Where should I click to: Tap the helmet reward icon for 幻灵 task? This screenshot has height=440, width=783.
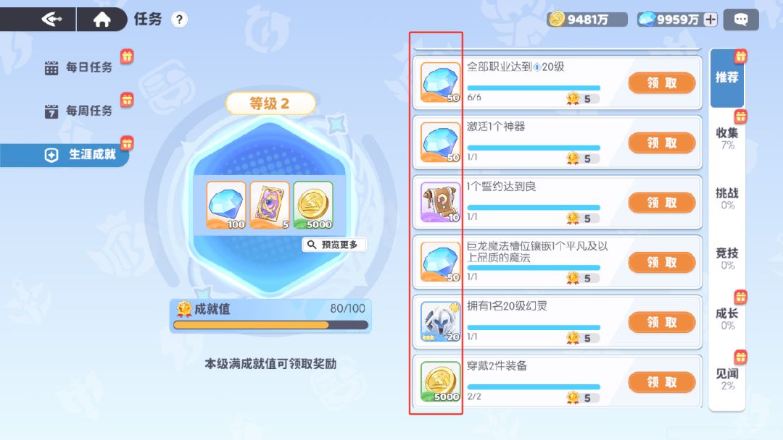coord(440,321)
